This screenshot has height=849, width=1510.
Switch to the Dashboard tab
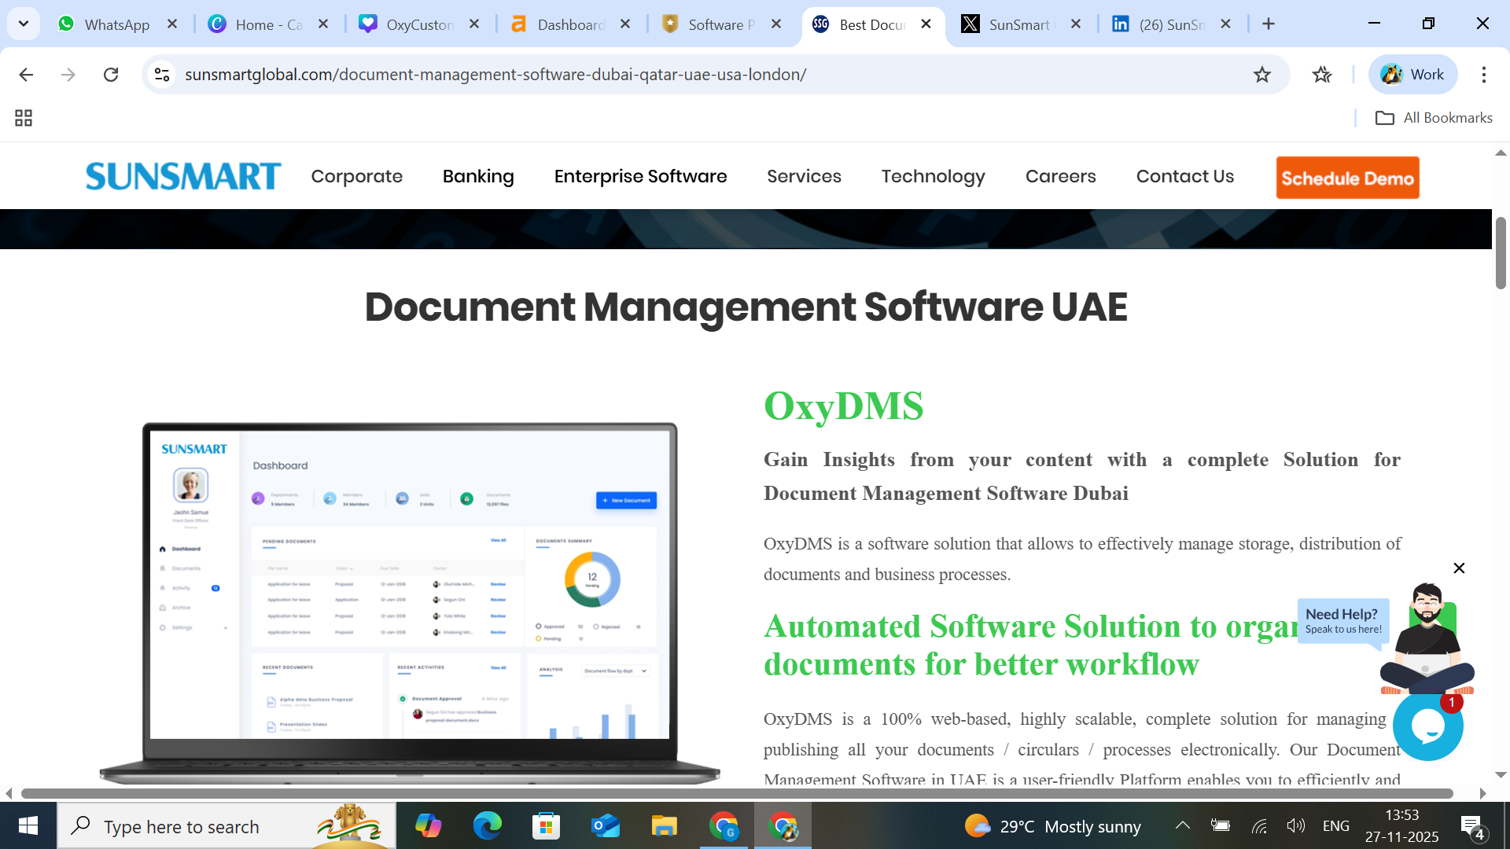pyautogui.click(x=569, y=24)
